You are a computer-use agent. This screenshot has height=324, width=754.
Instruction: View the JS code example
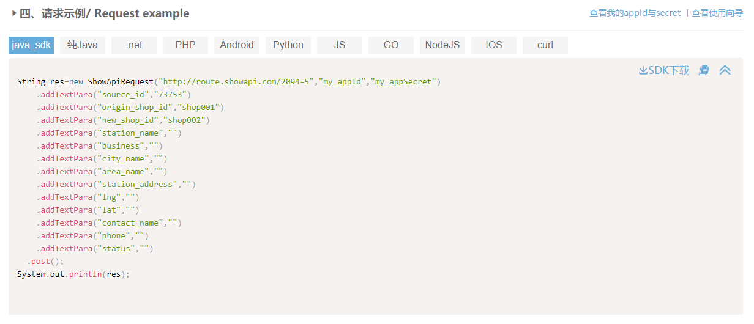pos(340,45)
